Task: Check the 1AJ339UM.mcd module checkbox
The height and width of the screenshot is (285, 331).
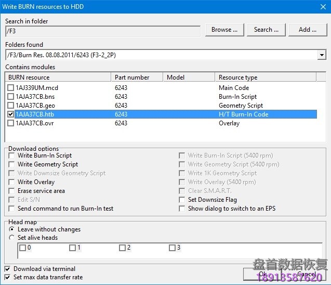Action: [11, 88]
